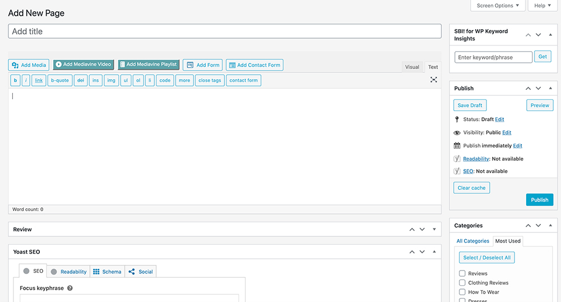Click the Clear cache button

472,188
